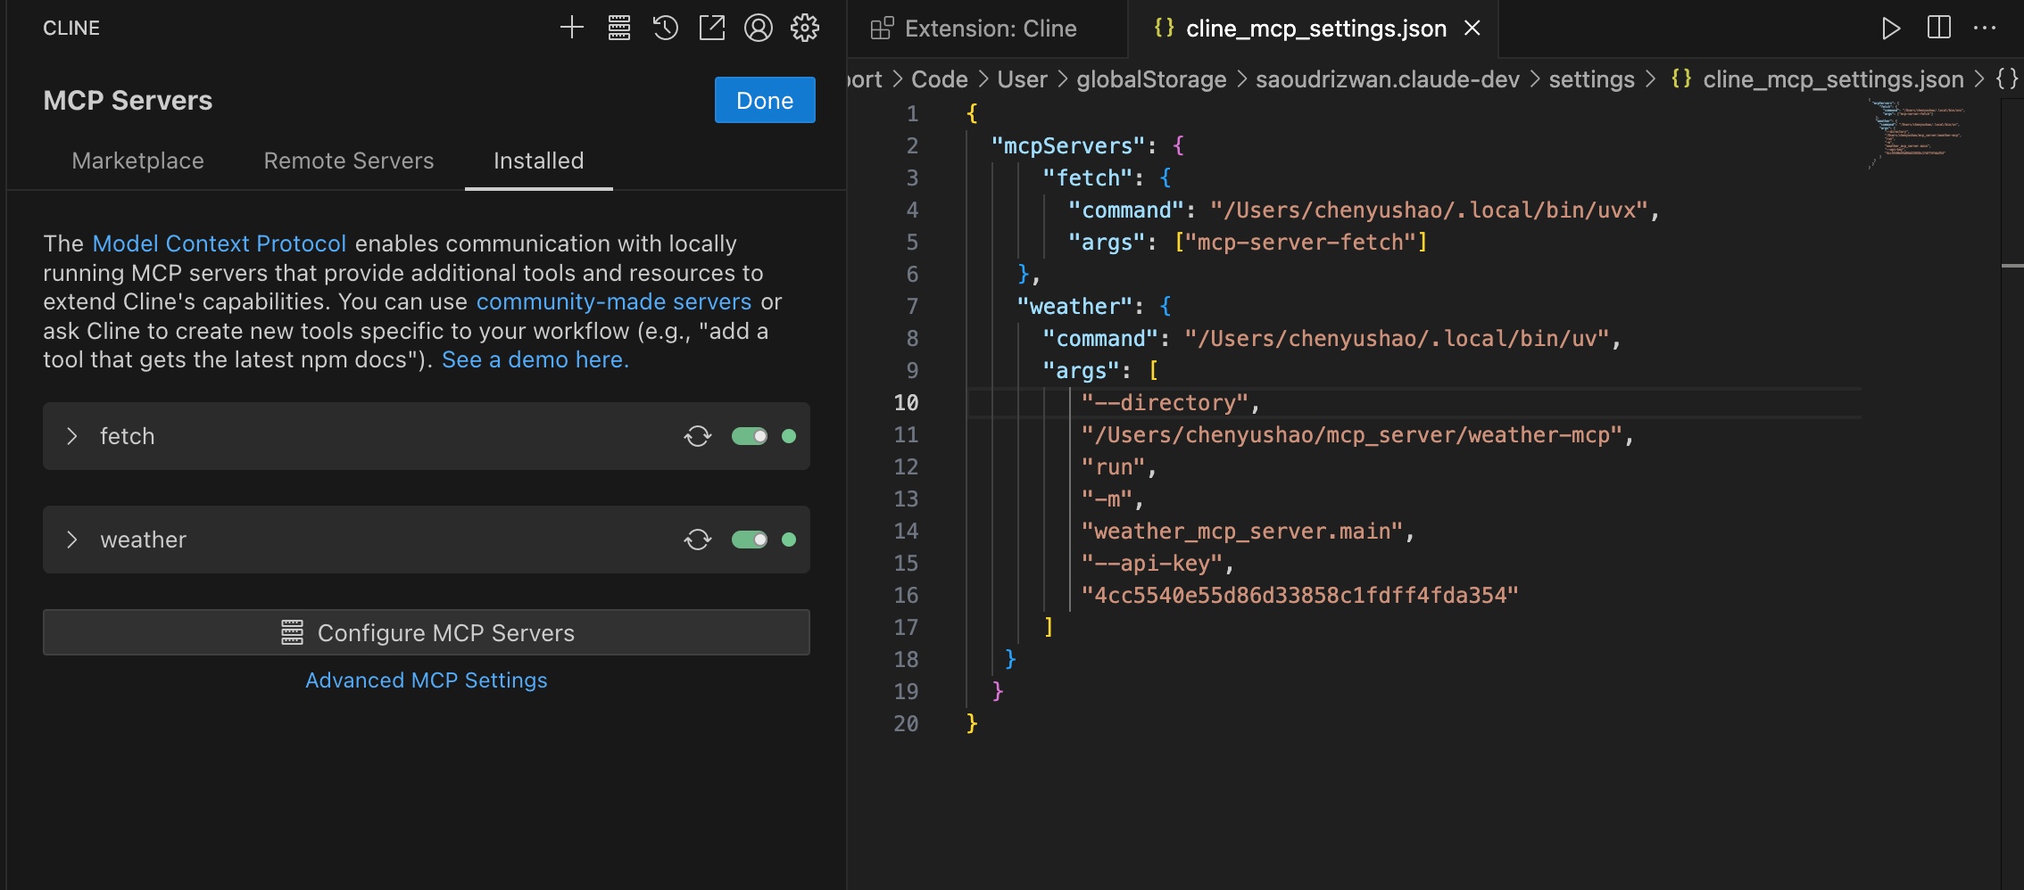Open Advanced MCP Settings link
The height and width of the screenshot is (890, 2024).
coord(427,680)
